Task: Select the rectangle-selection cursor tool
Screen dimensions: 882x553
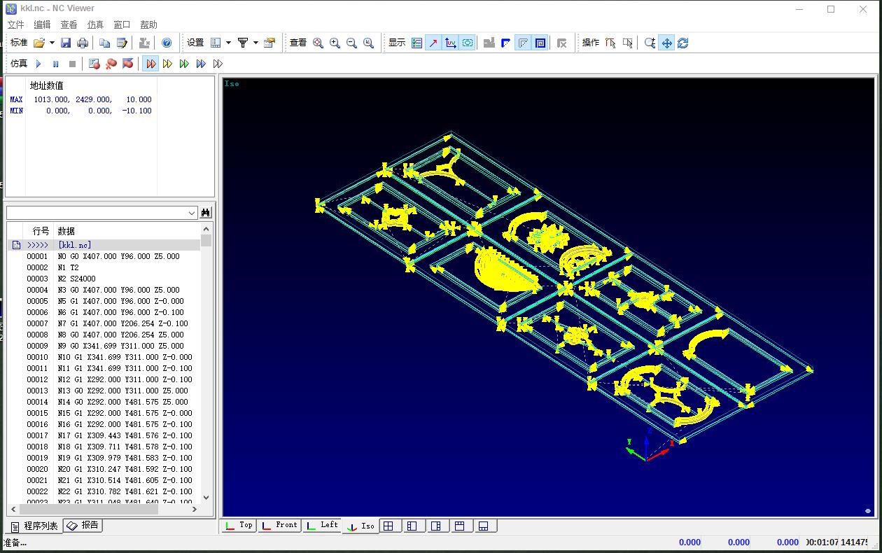Action: (x=627, y=43)
